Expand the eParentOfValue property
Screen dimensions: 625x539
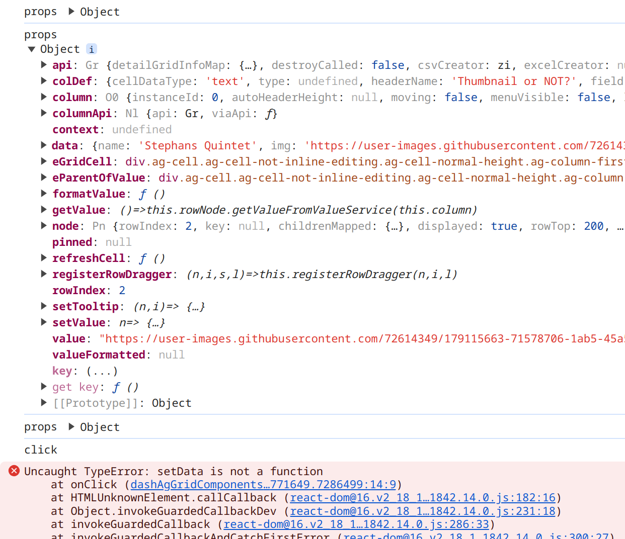point(44,177)
